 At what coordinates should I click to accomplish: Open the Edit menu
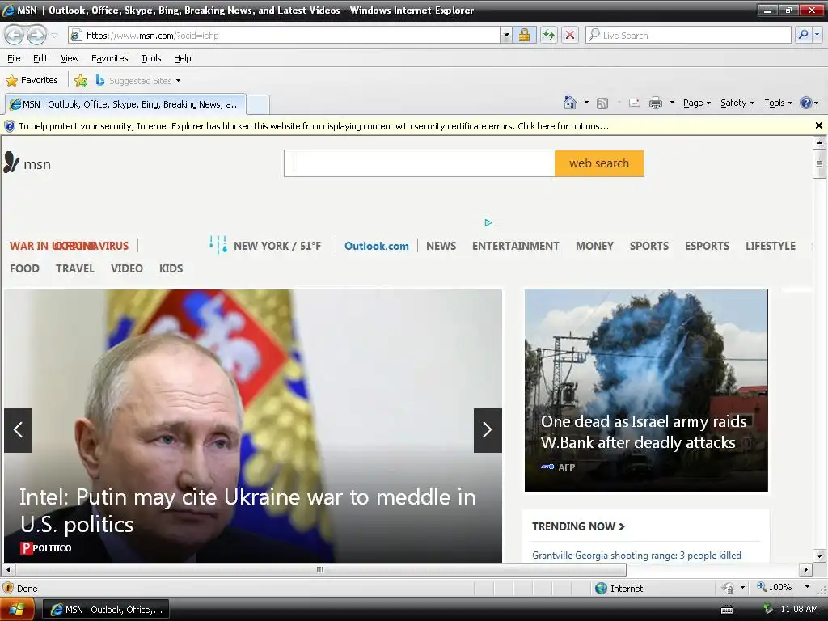click(40, 58)
